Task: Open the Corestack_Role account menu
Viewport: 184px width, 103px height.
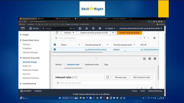Action: tap(141, 28)
